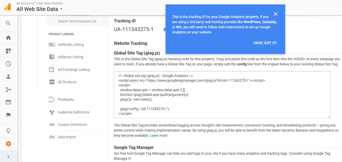
Task: Select AdWords Linking in product linking
Action: (x=71, y=45)
